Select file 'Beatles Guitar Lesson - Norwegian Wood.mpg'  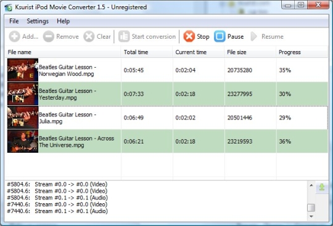point(67,70)
